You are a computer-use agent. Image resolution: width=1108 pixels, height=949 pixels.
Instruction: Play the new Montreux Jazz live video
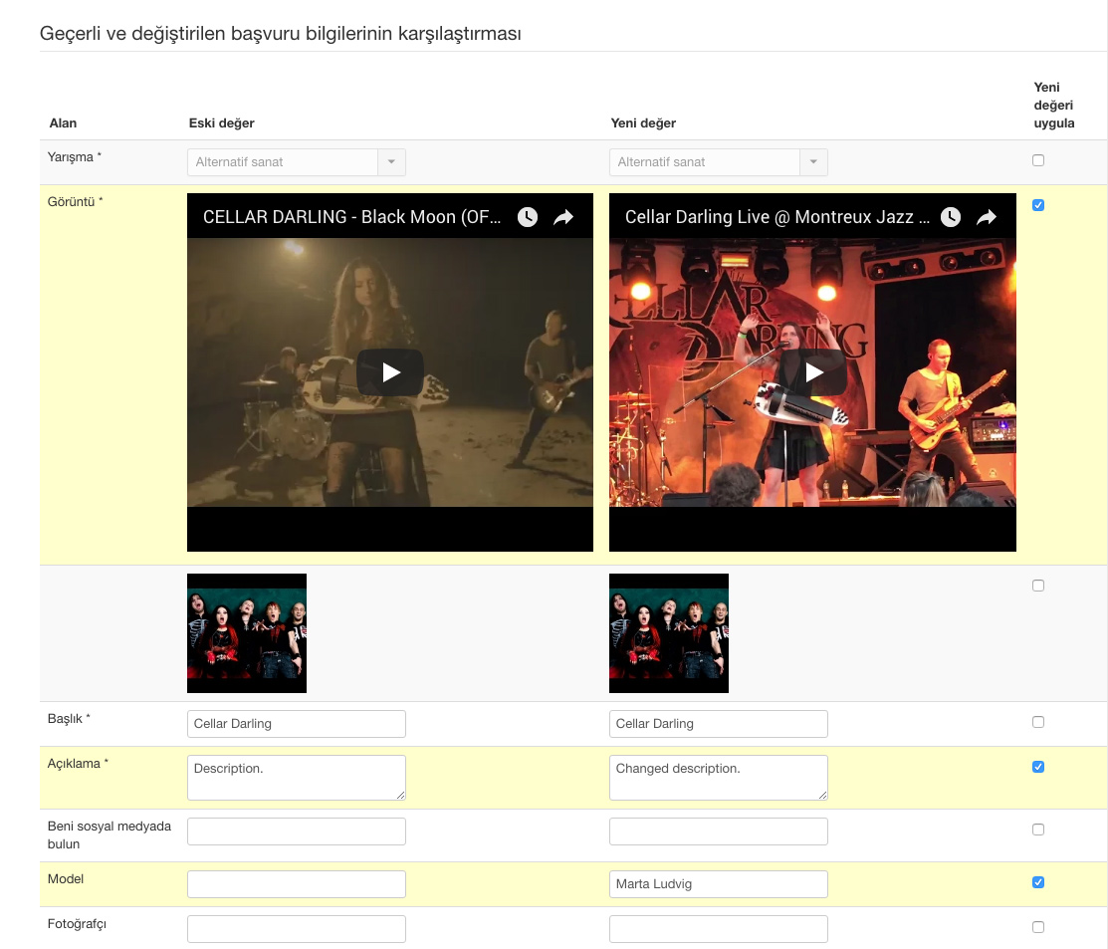813,372
